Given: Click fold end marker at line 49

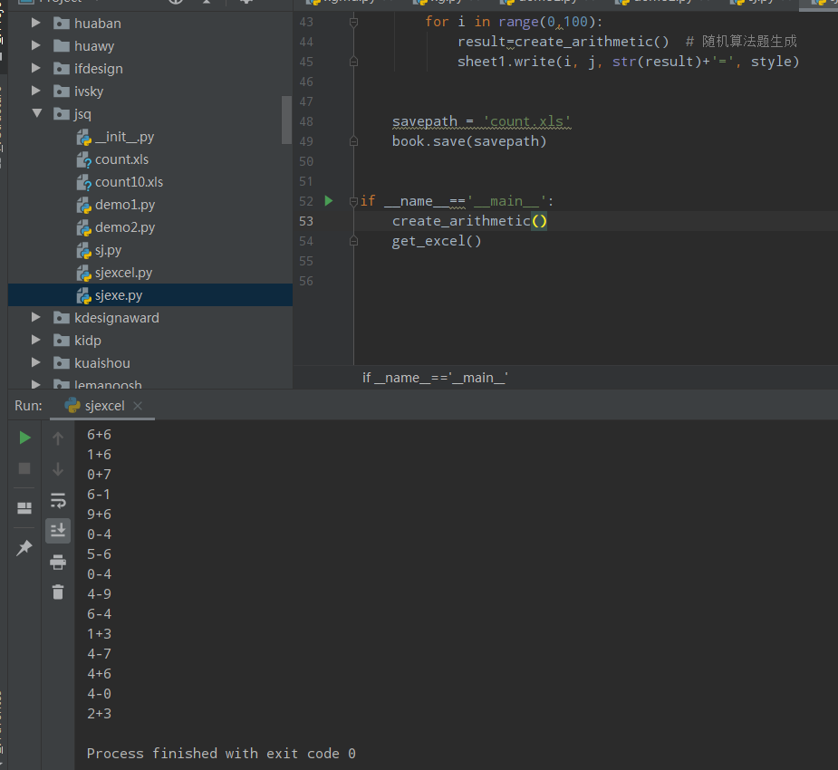Looking at the screenshot, I should [x=353, y=141].
